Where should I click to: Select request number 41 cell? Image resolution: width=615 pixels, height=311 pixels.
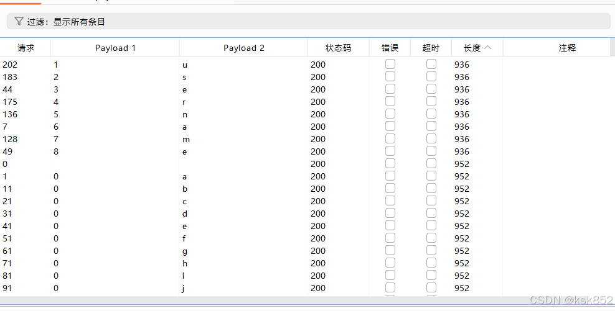(7, 226)
